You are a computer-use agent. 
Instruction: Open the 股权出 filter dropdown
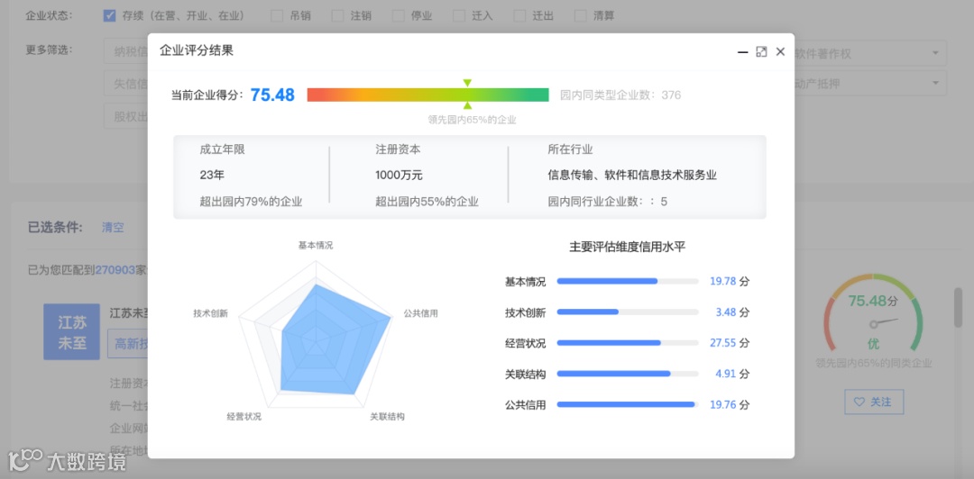point(125,116)
